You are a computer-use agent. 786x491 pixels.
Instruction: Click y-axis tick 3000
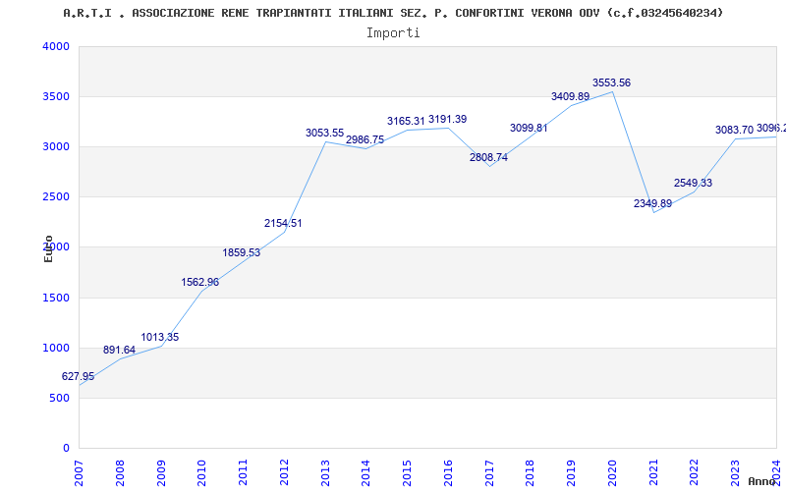coord(56,146)
